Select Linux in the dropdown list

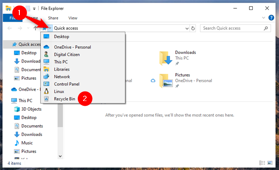tap(83, 91)
